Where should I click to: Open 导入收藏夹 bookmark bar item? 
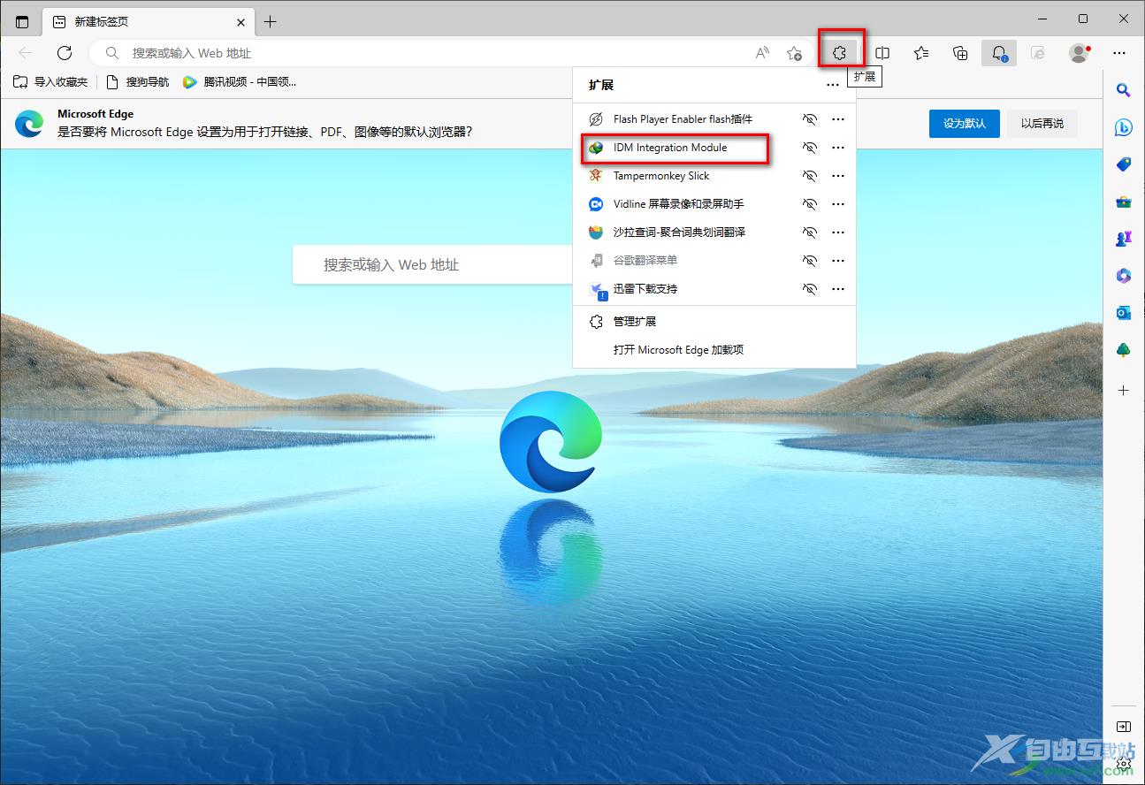[50, 82]
